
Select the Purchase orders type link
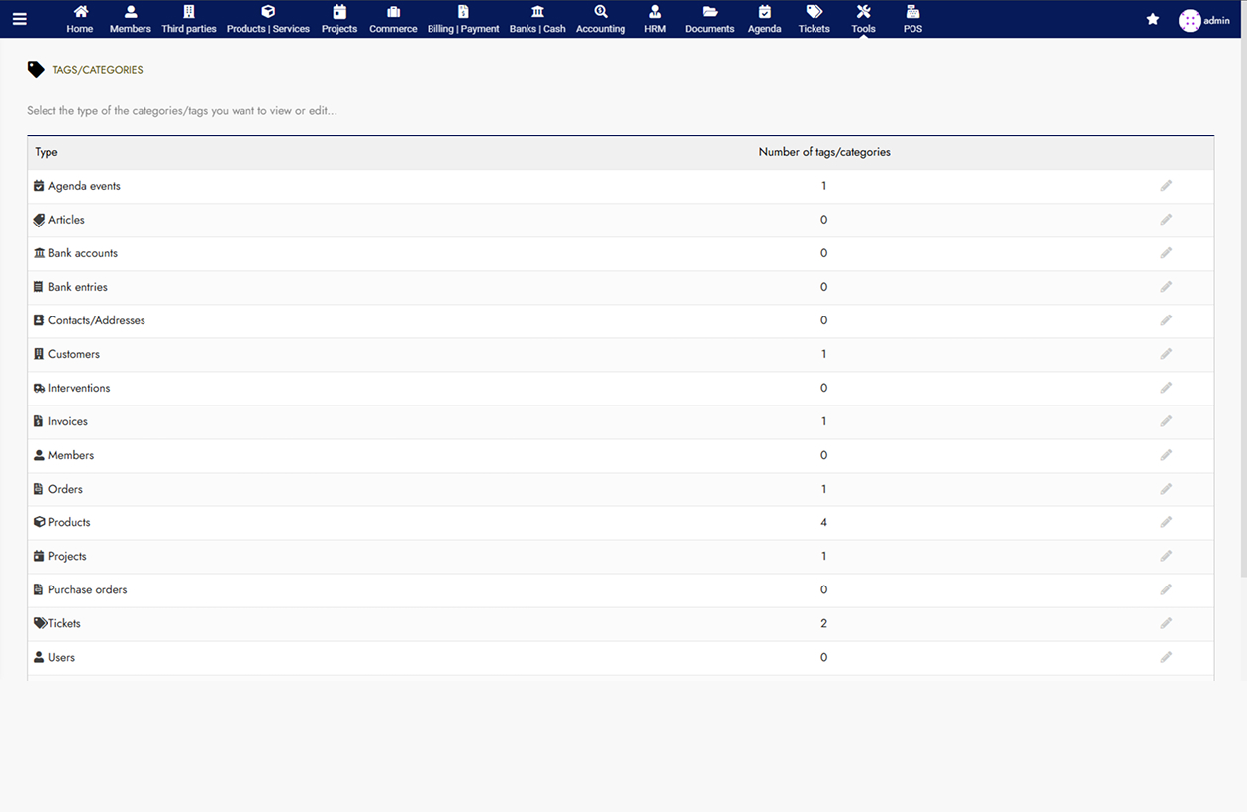pos(87,589)
